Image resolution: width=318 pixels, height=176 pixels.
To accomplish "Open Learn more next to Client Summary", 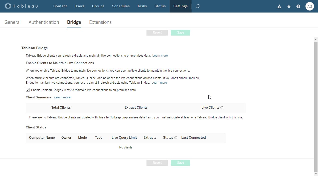I will (62, 97).
